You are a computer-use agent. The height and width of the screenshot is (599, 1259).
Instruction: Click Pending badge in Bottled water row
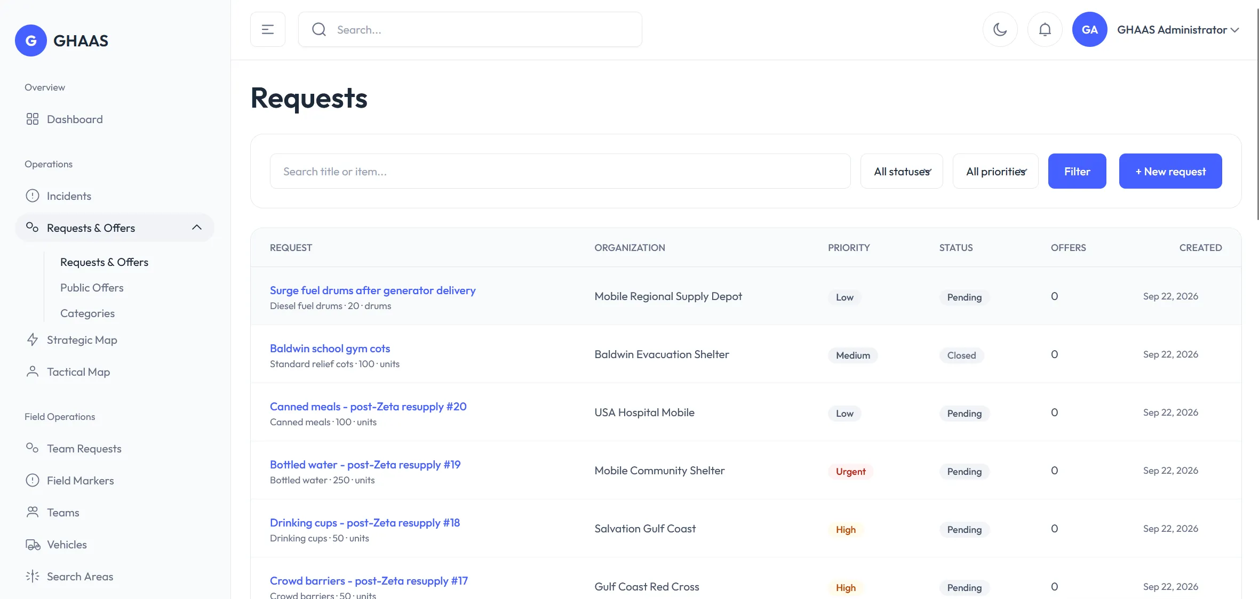click(x=964, y=472)
